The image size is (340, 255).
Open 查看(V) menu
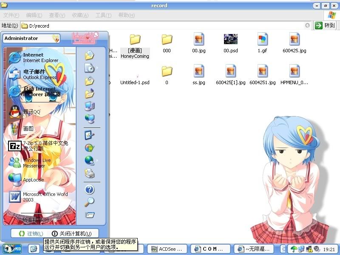(57, 15)
